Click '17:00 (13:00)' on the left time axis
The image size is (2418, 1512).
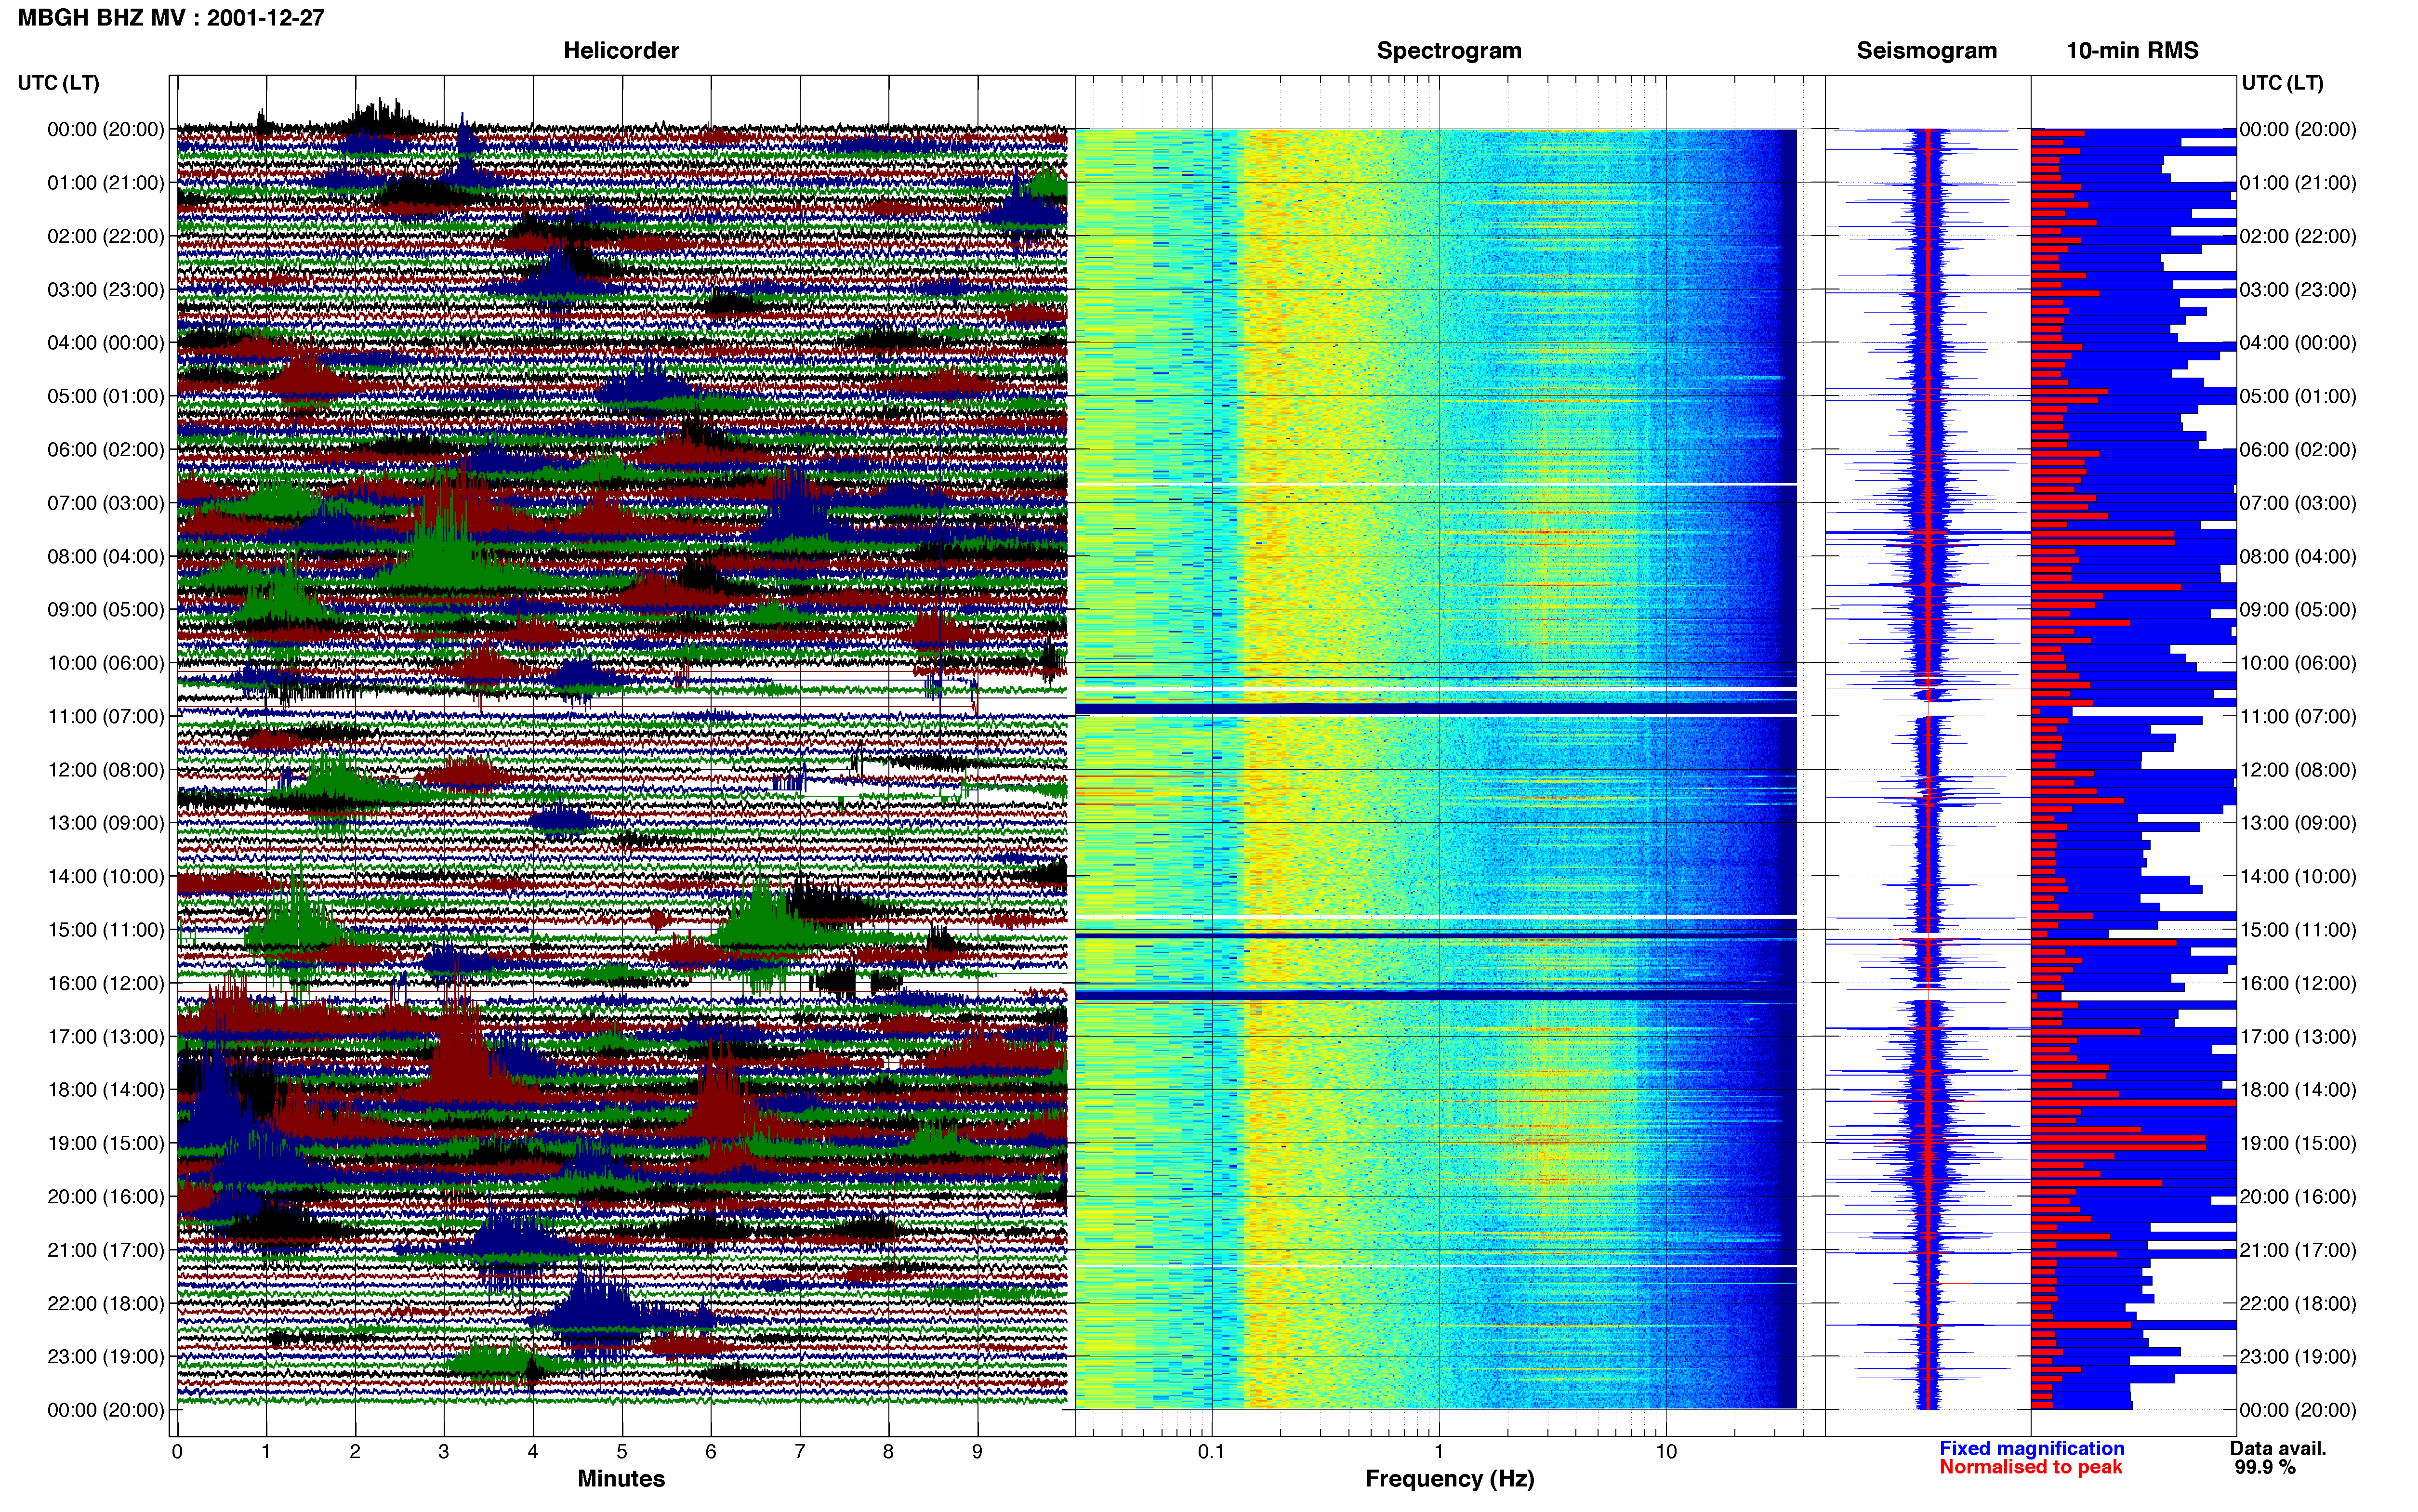[x=105, y=1036]
